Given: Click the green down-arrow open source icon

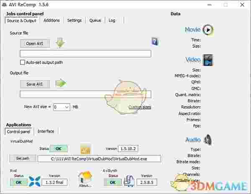Looking at the screenshot, I should [x=60, y=43].
